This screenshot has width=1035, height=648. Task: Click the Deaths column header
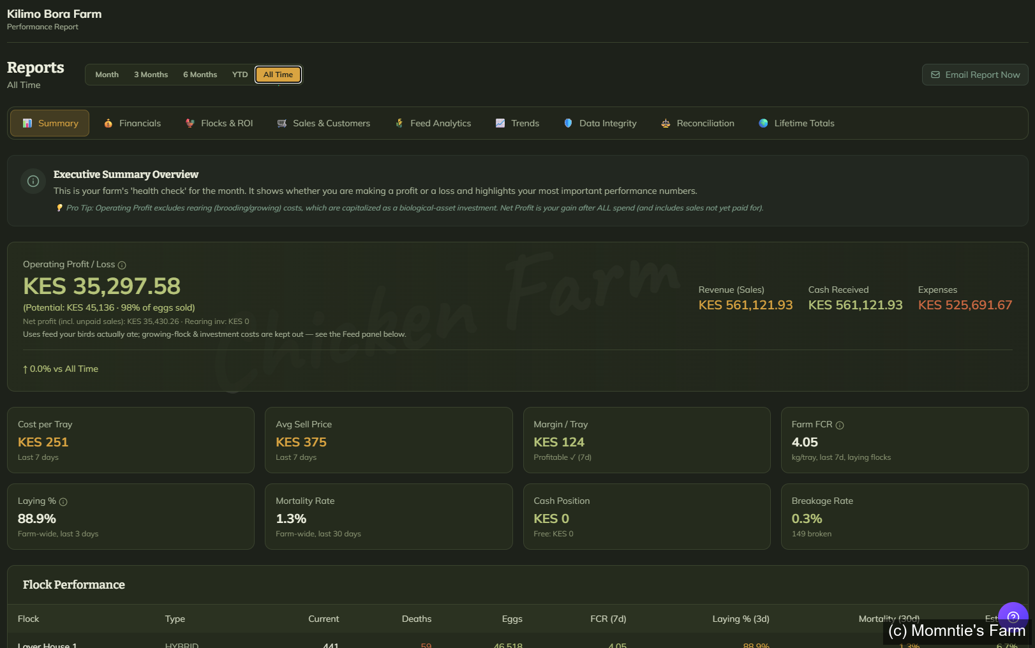point(417,619)
